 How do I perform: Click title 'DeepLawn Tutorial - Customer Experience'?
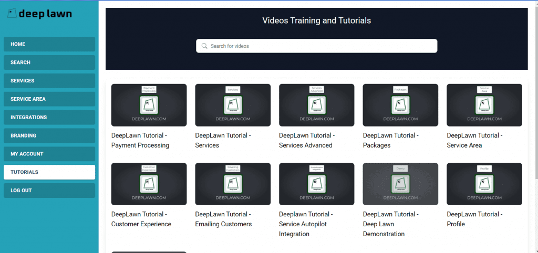coord(141,219)
